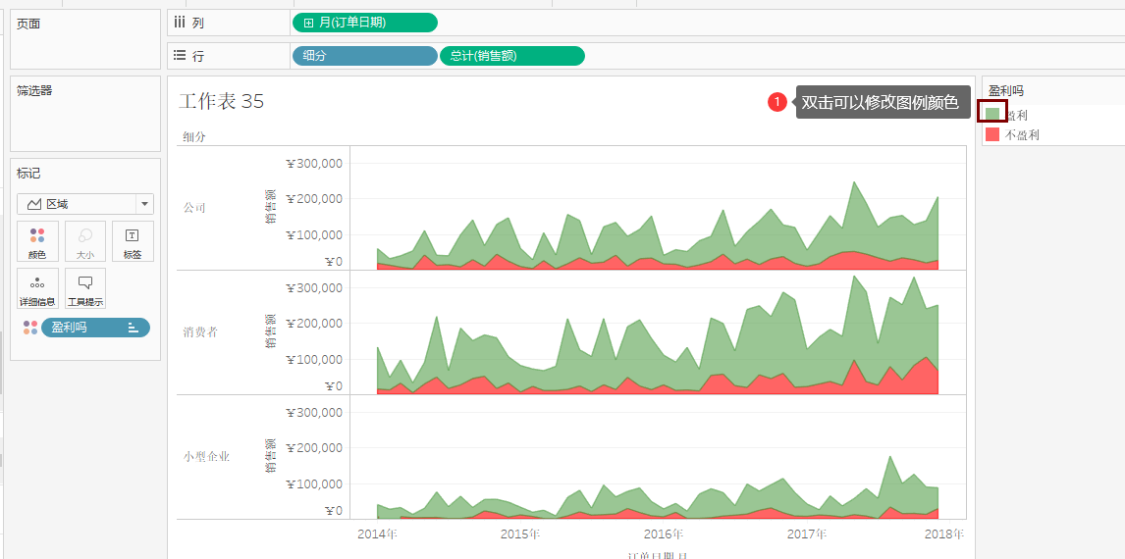The width and height of the screenshot is (1125, 559).
Task: Expand plus icon on 月(订单日期) pill
Action: click(x=308, y=23)
